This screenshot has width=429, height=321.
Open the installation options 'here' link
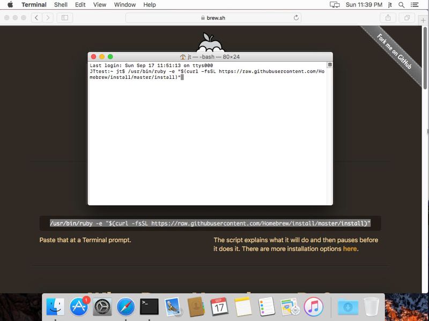[x=350, y=249]
